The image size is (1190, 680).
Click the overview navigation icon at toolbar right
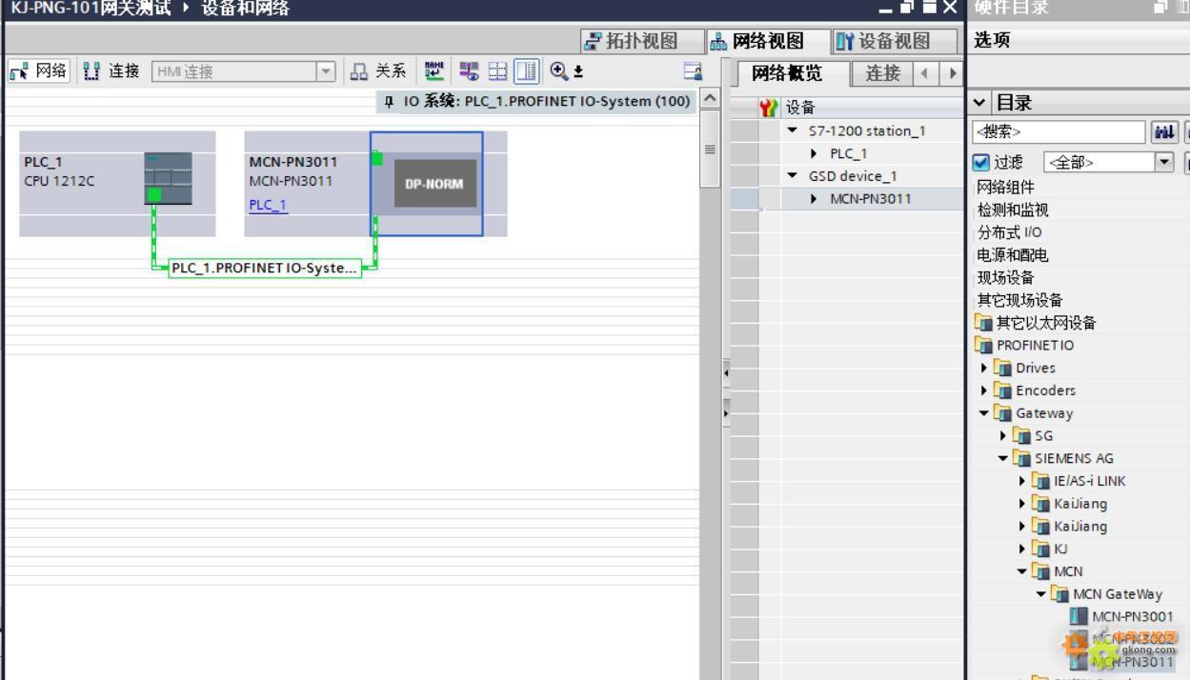pos(693,71)
